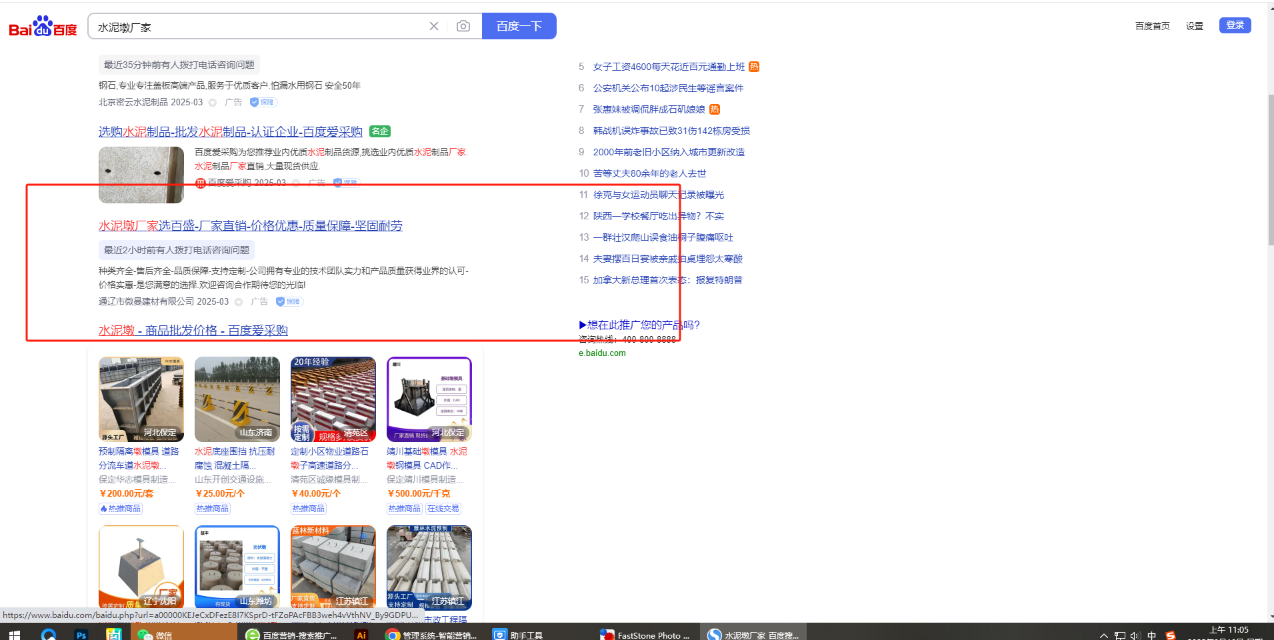This screenshot has height=640, width=1274.
Task: Click 想在此推广您的产品吗? link
Action: (x=639, y=325)
